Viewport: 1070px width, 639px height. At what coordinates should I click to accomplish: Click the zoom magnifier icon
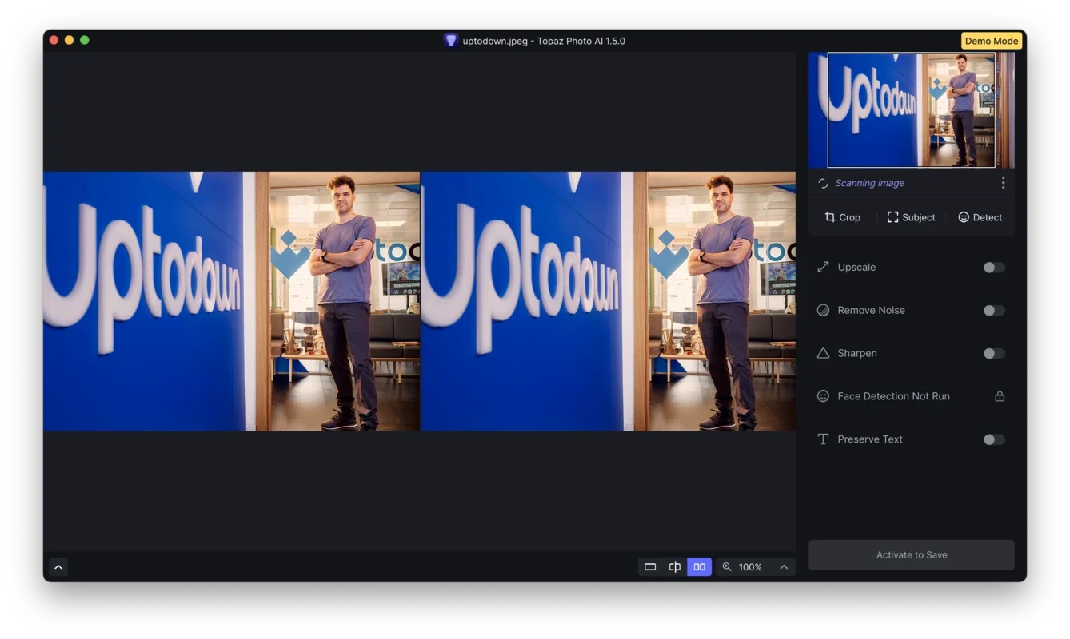(727, 567)
